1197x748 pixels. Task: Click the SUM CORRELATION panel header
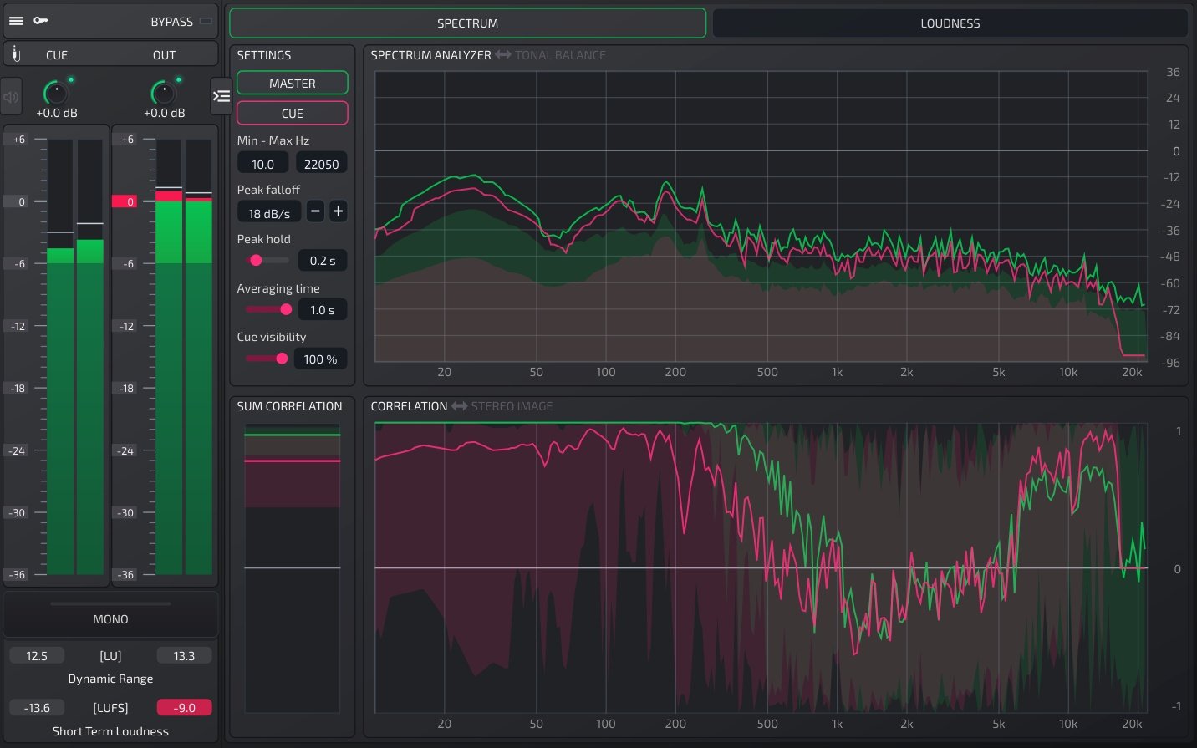tap(289, 406)
